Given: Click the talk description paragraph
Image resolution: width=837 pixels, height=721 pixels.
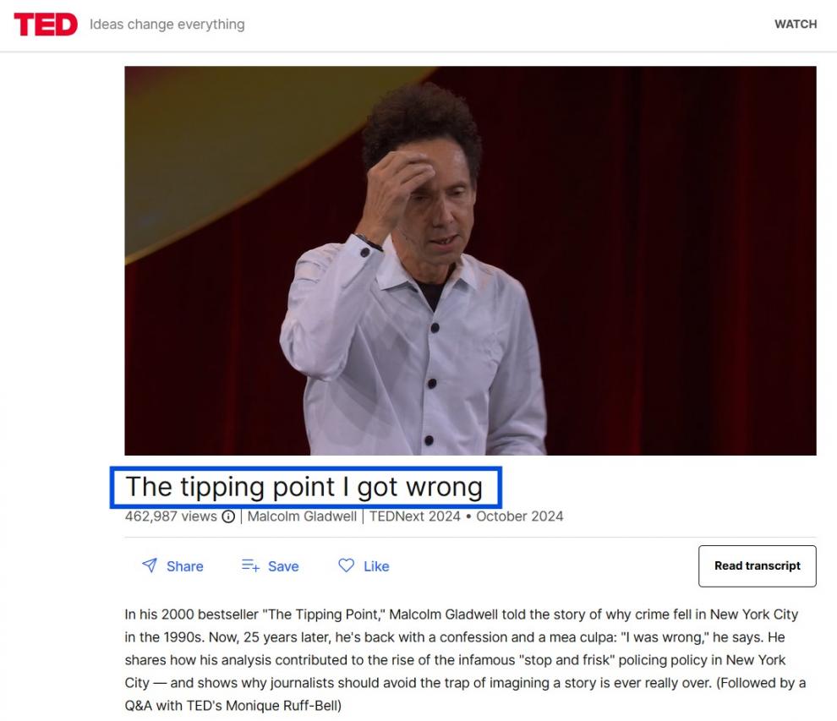Looking at the screenshot, I should (x=466, y=659).
